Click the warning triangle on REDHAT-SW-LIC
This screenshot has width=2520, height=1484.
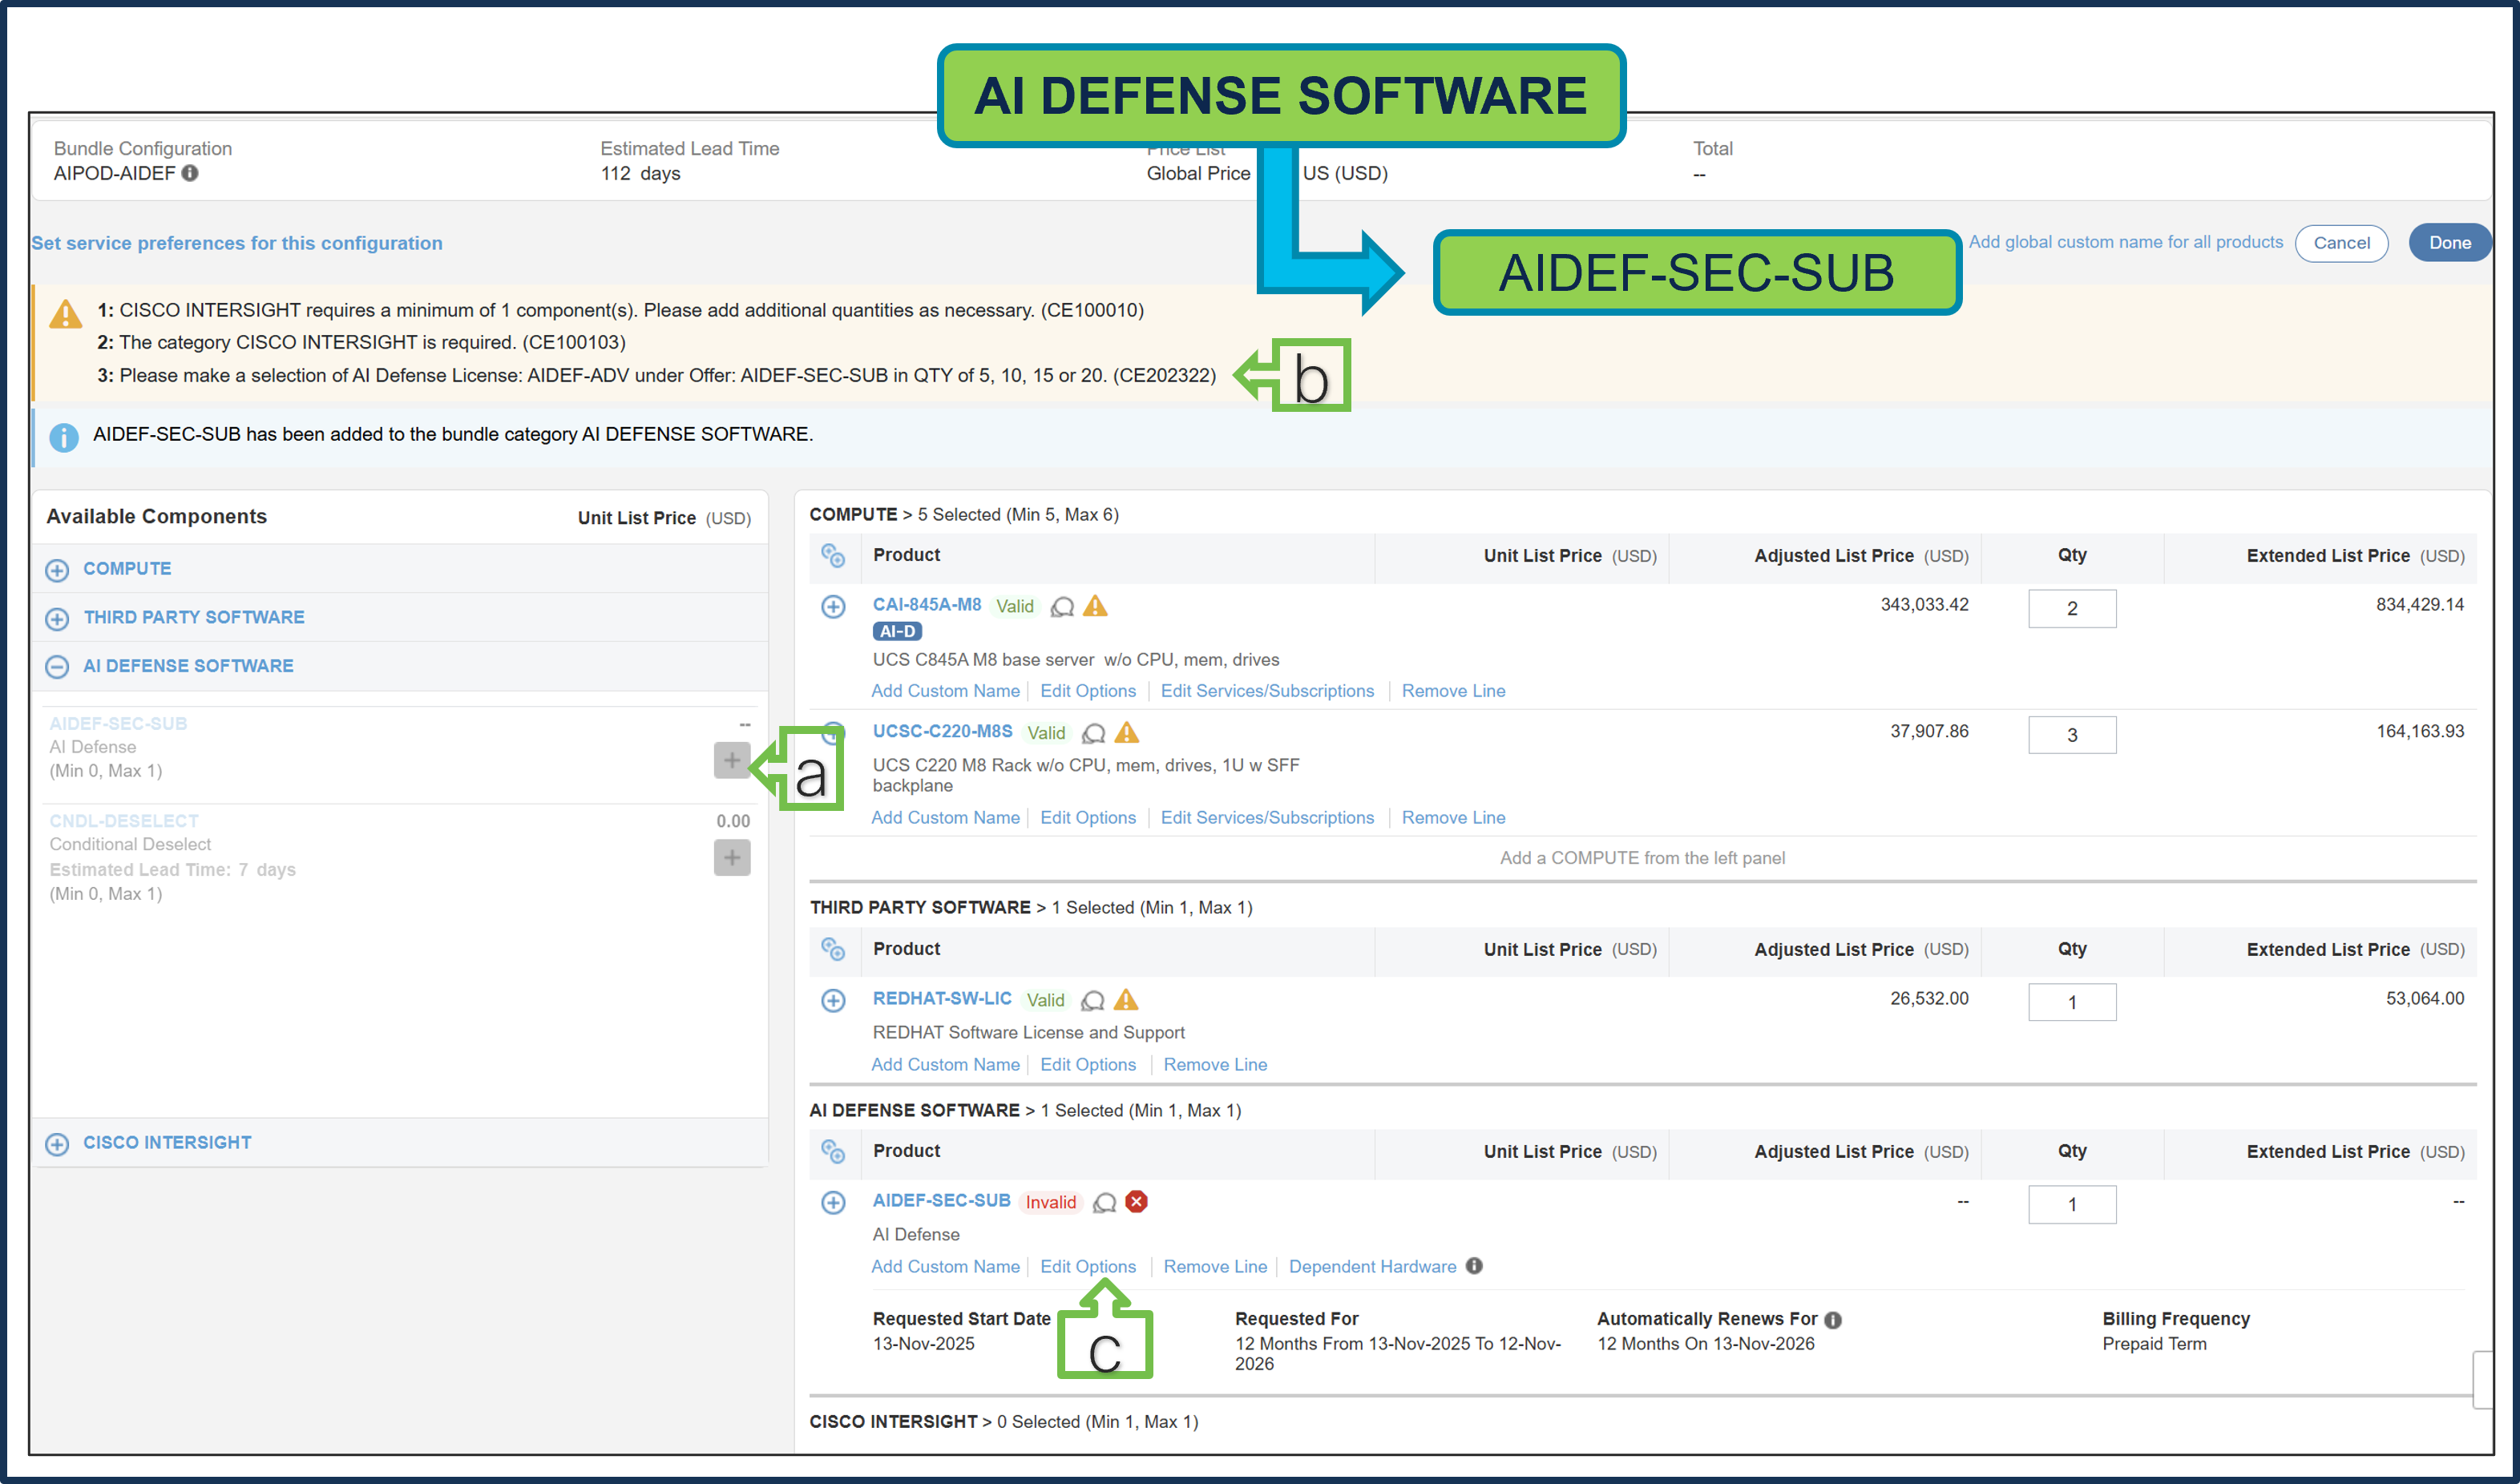1127,999
